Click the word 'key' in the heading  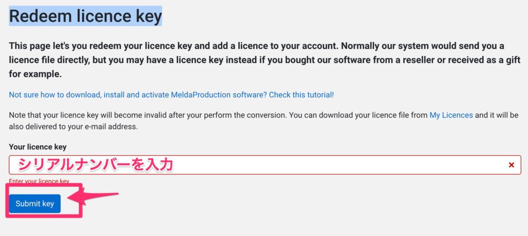(x=148, y=16)
